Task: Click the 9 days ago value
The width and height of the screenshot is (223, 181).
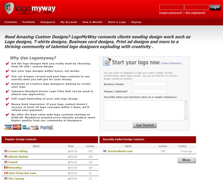Action: tap(187, 151)
